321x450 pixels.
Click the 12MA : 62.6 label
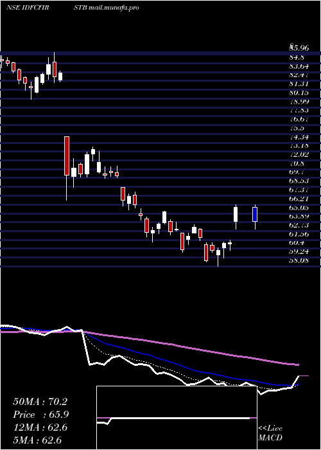point(40,428)
